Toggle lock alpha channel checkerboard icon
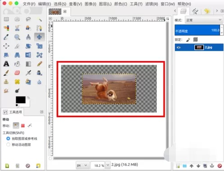 (x=196, y=39)
